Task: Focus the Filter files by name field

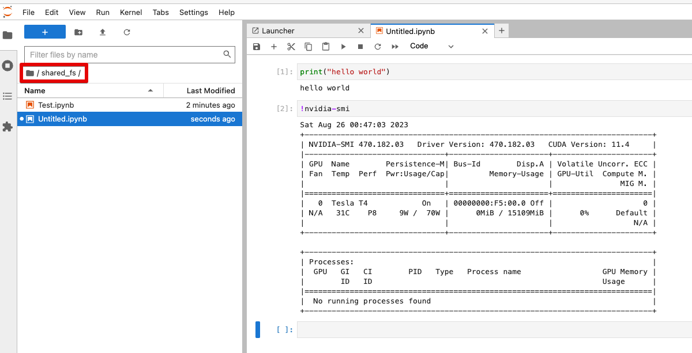Action: pyautogui.click(x=130, y=55)
